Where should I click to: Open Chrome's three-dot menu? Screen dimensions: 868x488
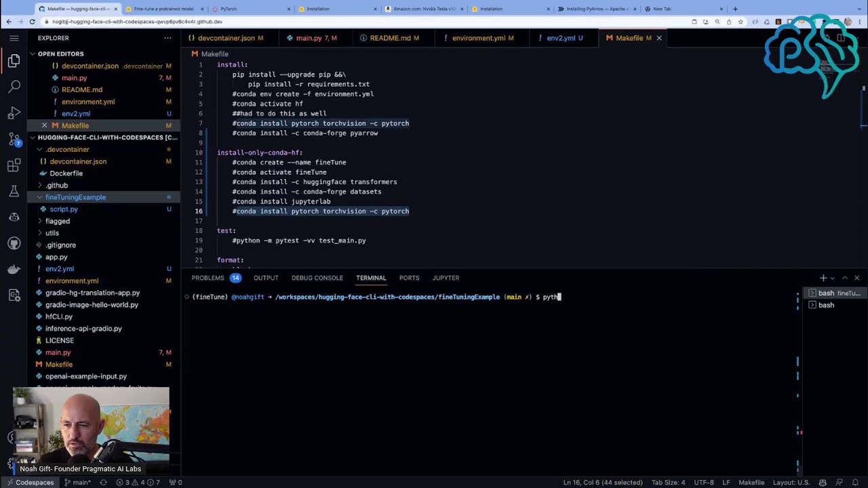pyautogui.click(x=861, y=22)
